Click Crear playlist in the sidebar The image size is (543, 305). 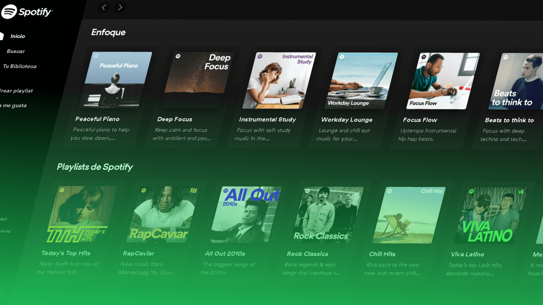[x=16, y=91]
